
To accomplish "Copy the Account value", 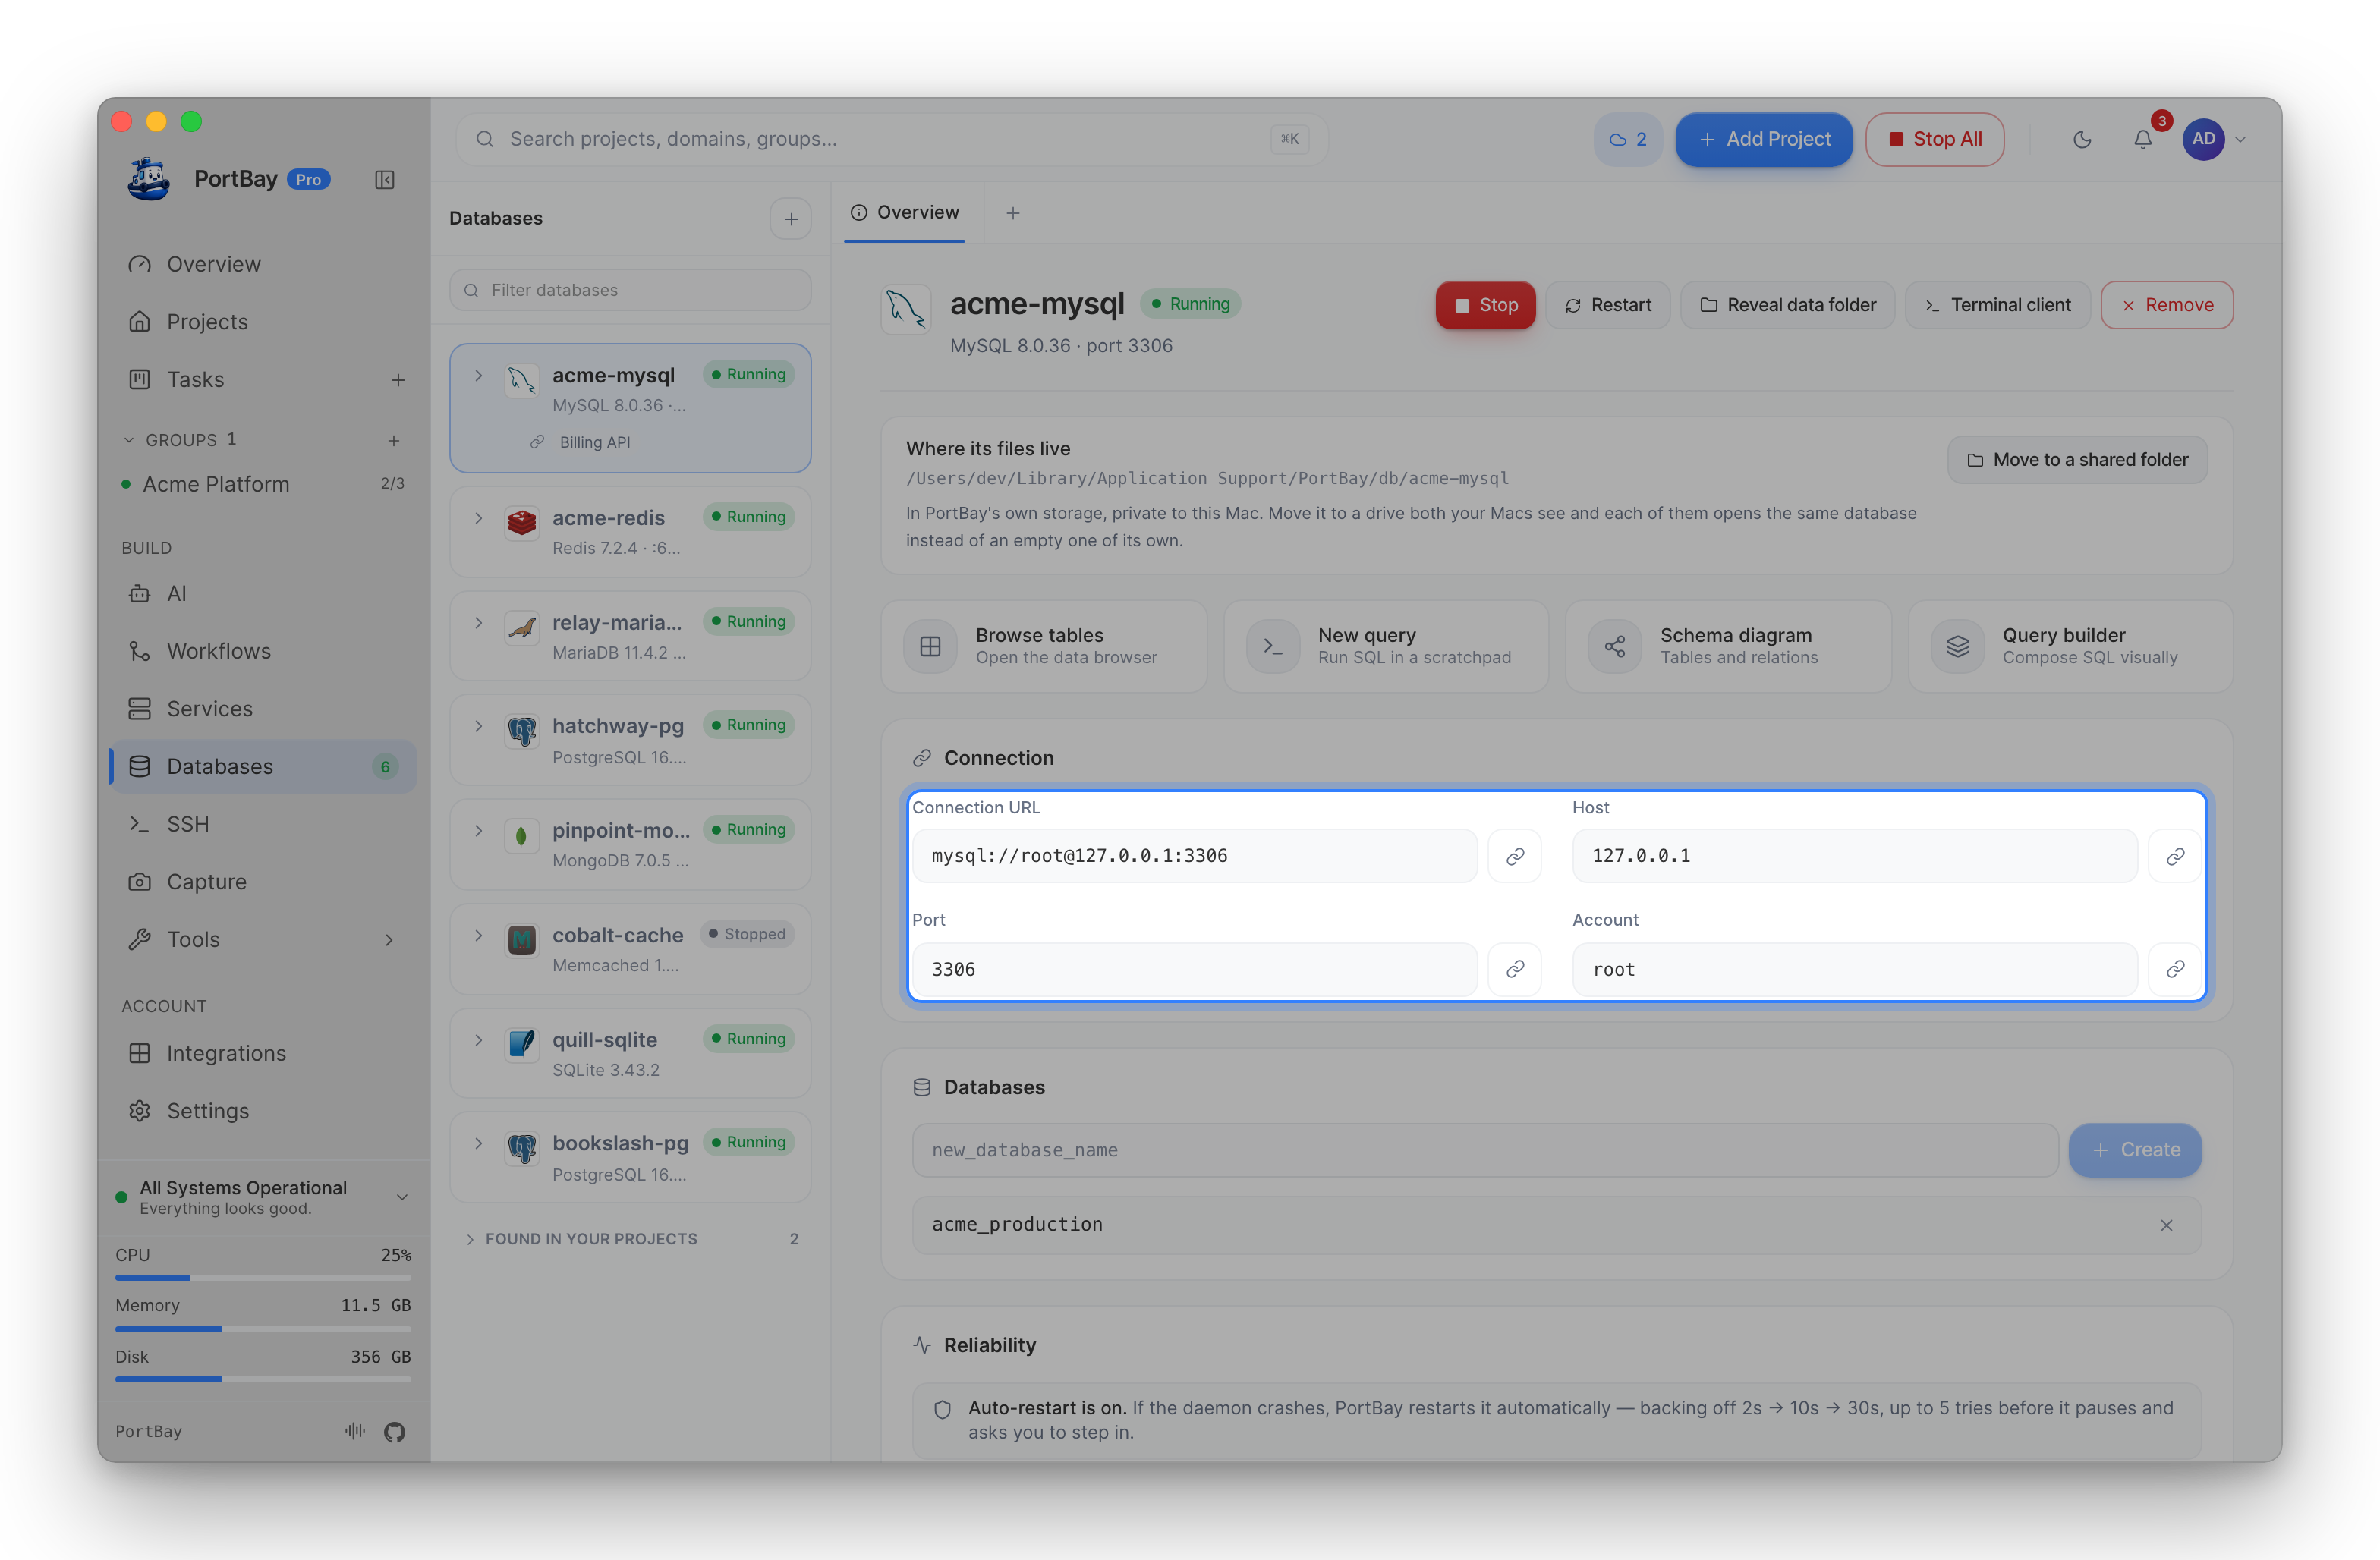I will (2175, 969).
